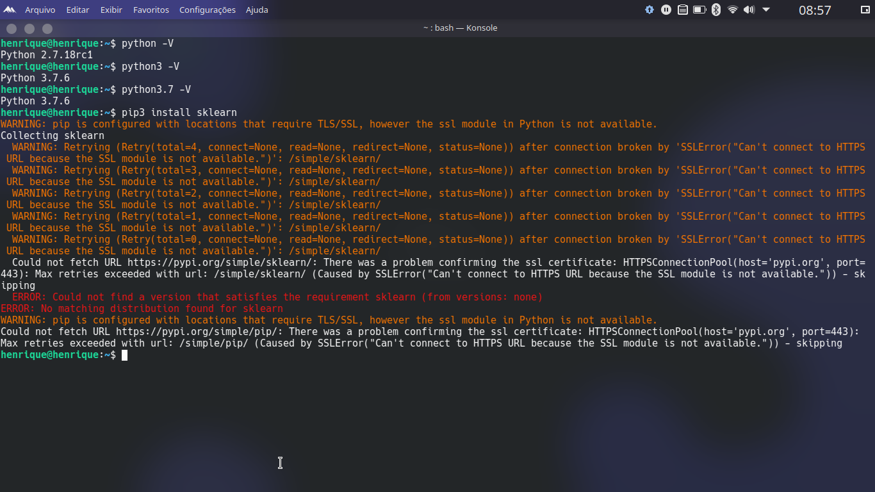Click the show desktop panel icon
This screenshot has height=492, width=875.
pos(865,10)
